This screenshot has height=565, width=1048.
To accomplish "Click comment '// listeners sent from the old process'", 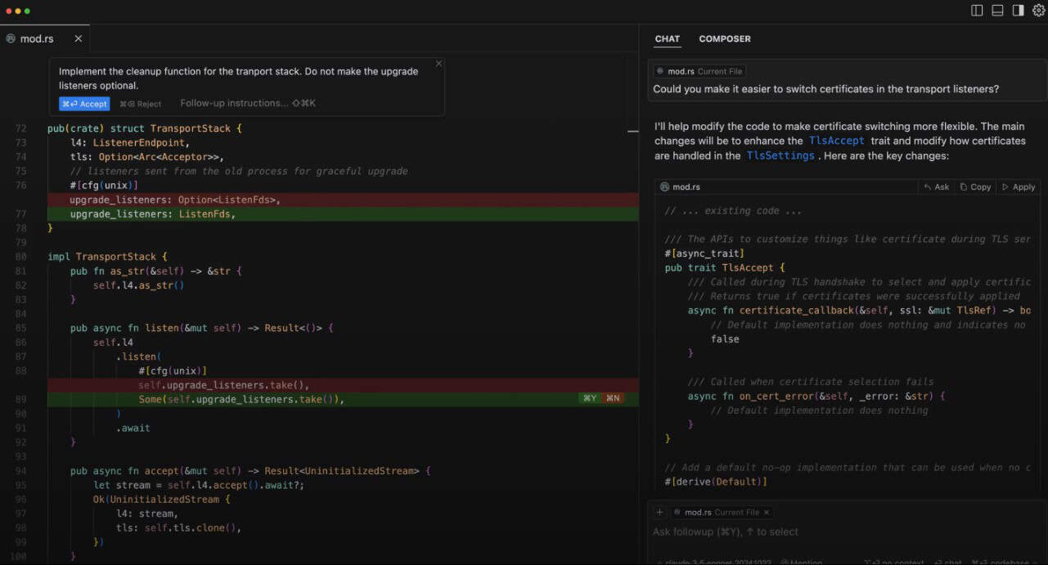I will point(239,171).
